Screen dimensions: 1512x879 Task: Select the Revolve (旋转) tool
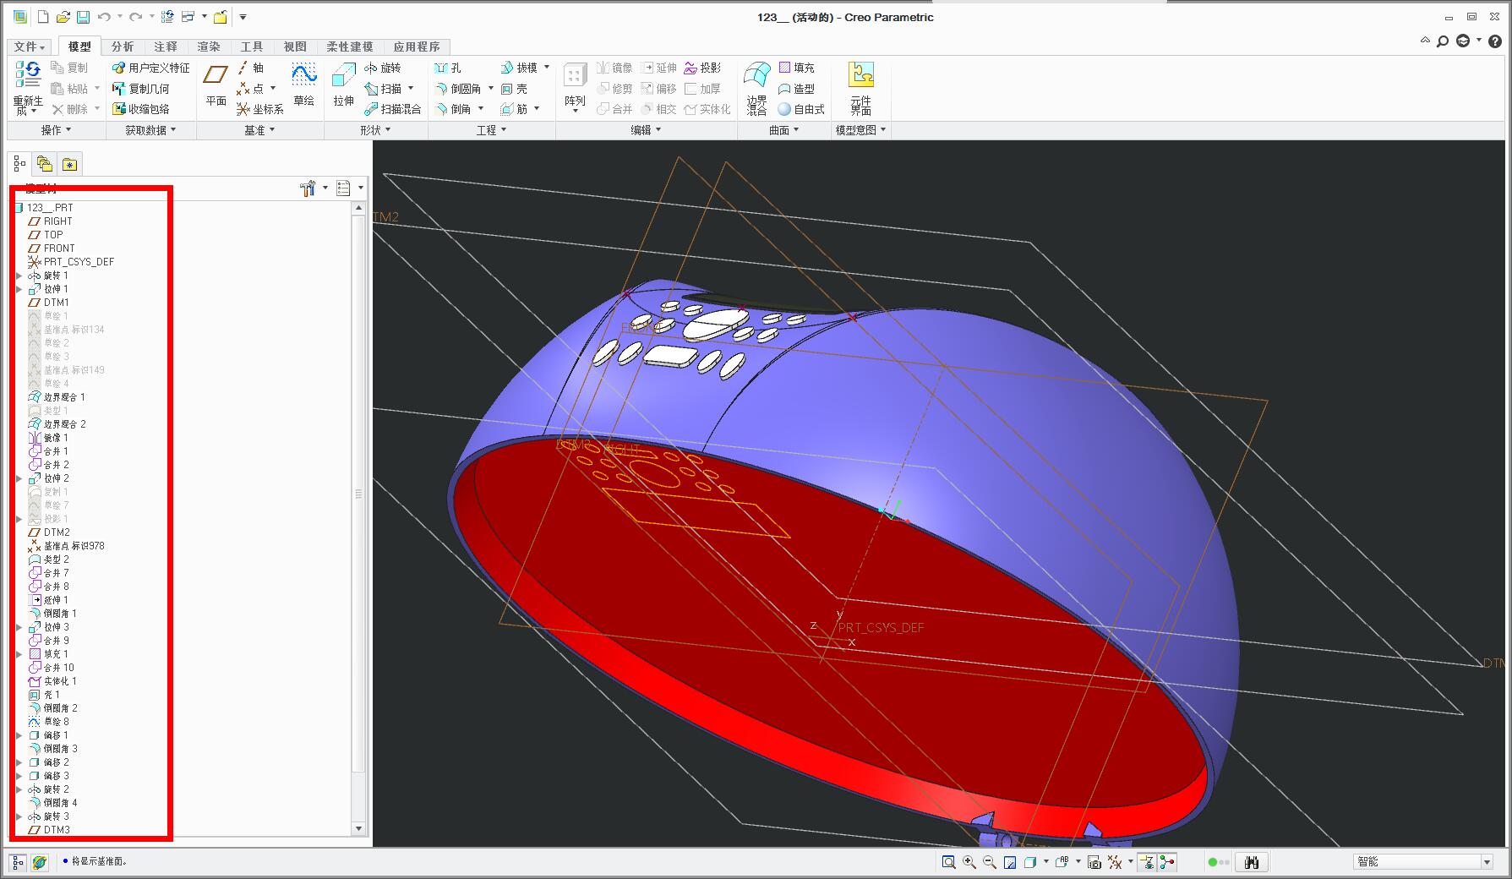pos(383,68)
